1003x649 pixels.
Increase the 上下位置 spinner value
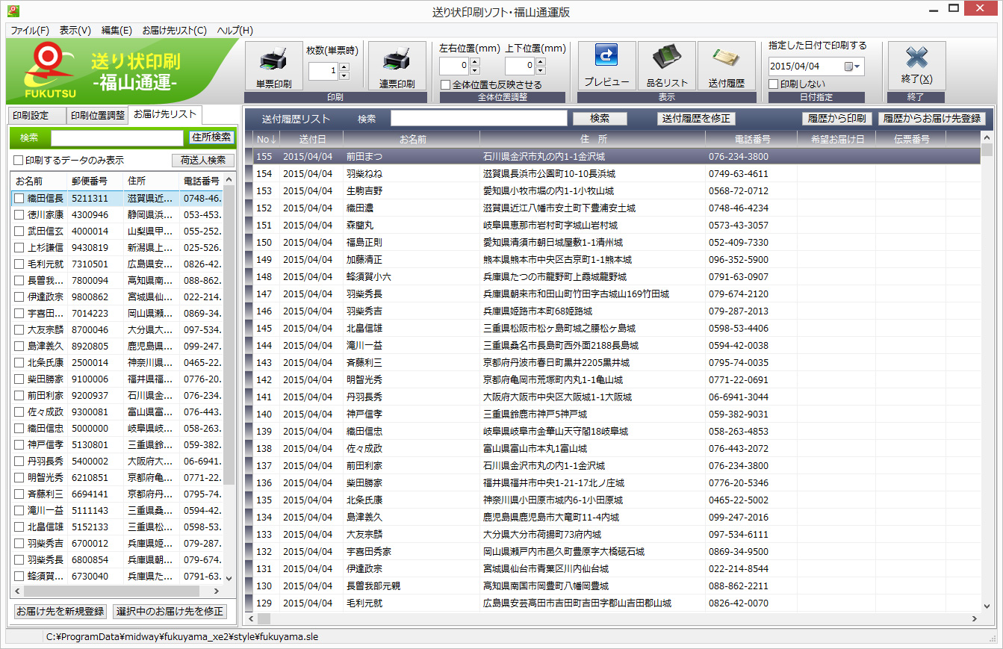(x=540, y=62)
